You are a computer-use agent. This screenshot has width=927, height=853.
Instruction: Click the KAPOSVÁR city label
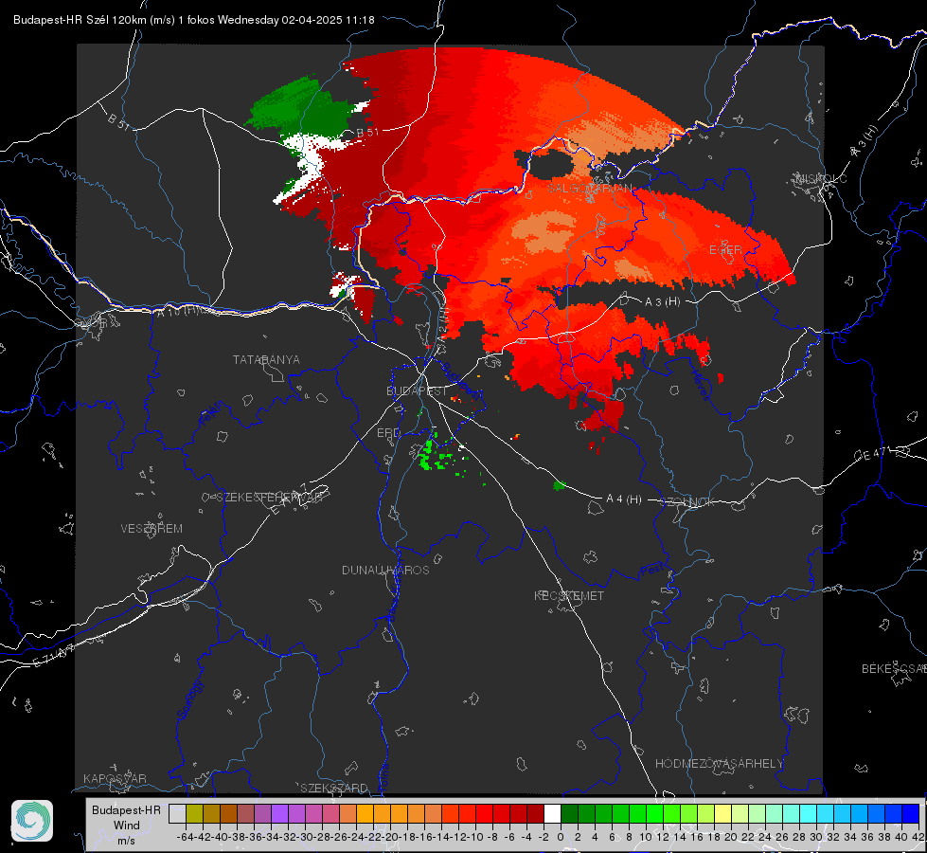[x=115, y=778]
